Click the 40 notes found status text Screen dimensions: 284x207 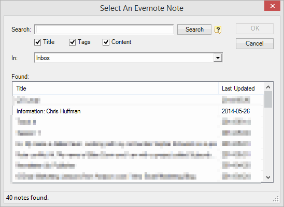pyautogui.click(x=27, y=198)
